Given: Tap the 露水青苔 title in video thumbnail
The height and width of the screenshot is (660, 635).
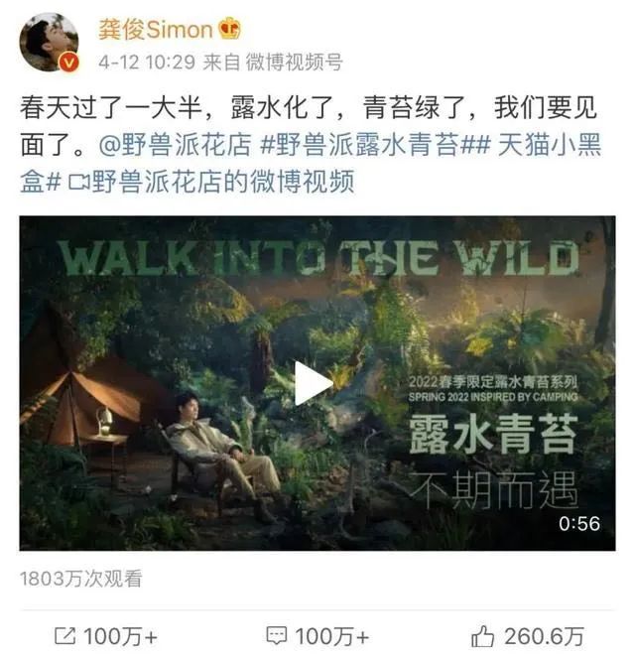Looking at the screenshot, I should click(493, 434).
